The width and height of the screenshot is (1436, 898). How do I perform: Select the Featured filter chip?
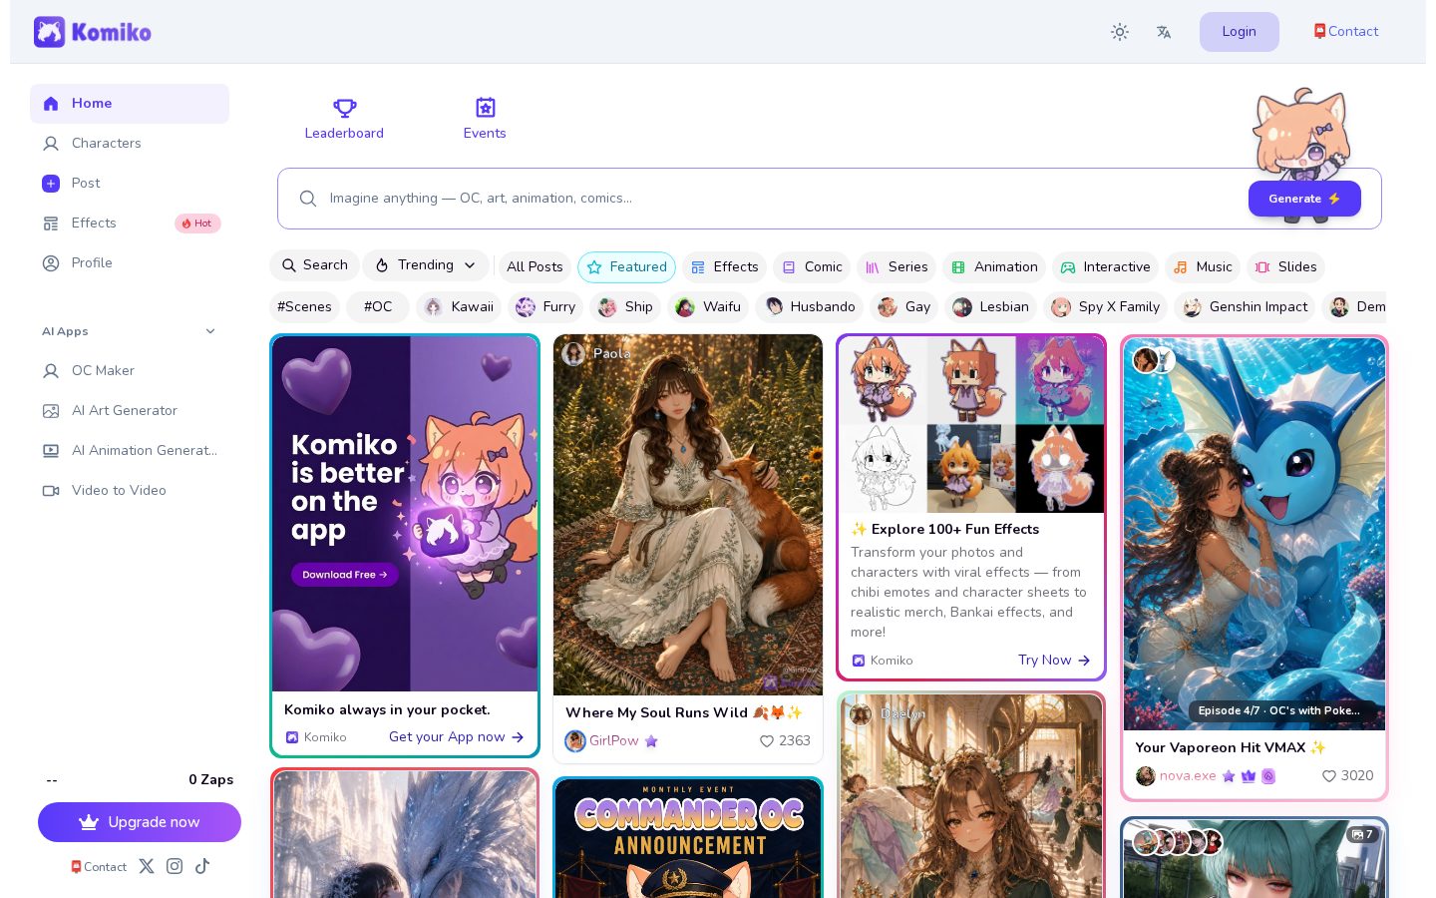[x=626, y=267]
